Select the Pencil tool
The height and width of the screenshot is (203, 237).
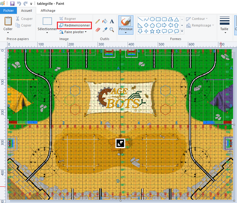pyautogui.click(x=98, y=21)
